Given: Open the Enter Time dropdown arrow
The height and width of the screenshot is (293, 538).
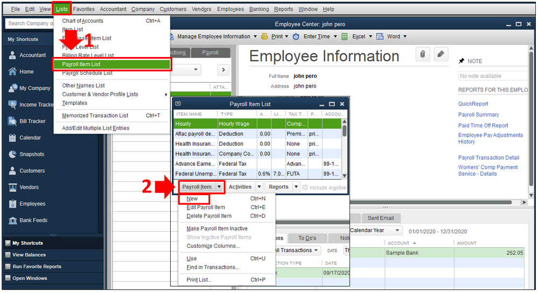Looking at the screenshot, I should [335, 37].
